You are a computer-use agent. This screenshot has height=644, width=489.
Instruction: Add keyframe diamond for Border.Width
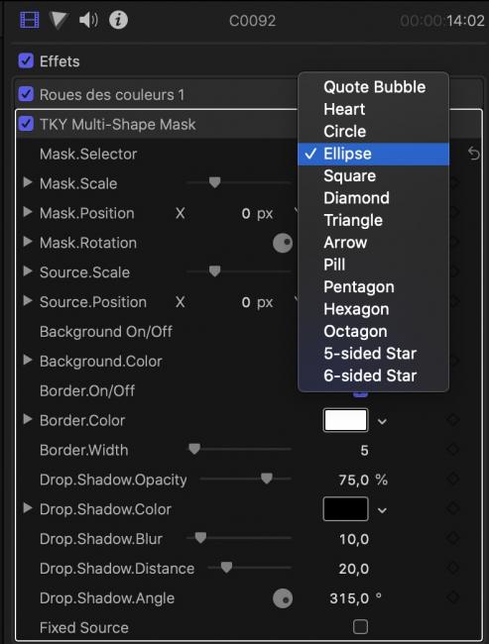click(453, 450)
